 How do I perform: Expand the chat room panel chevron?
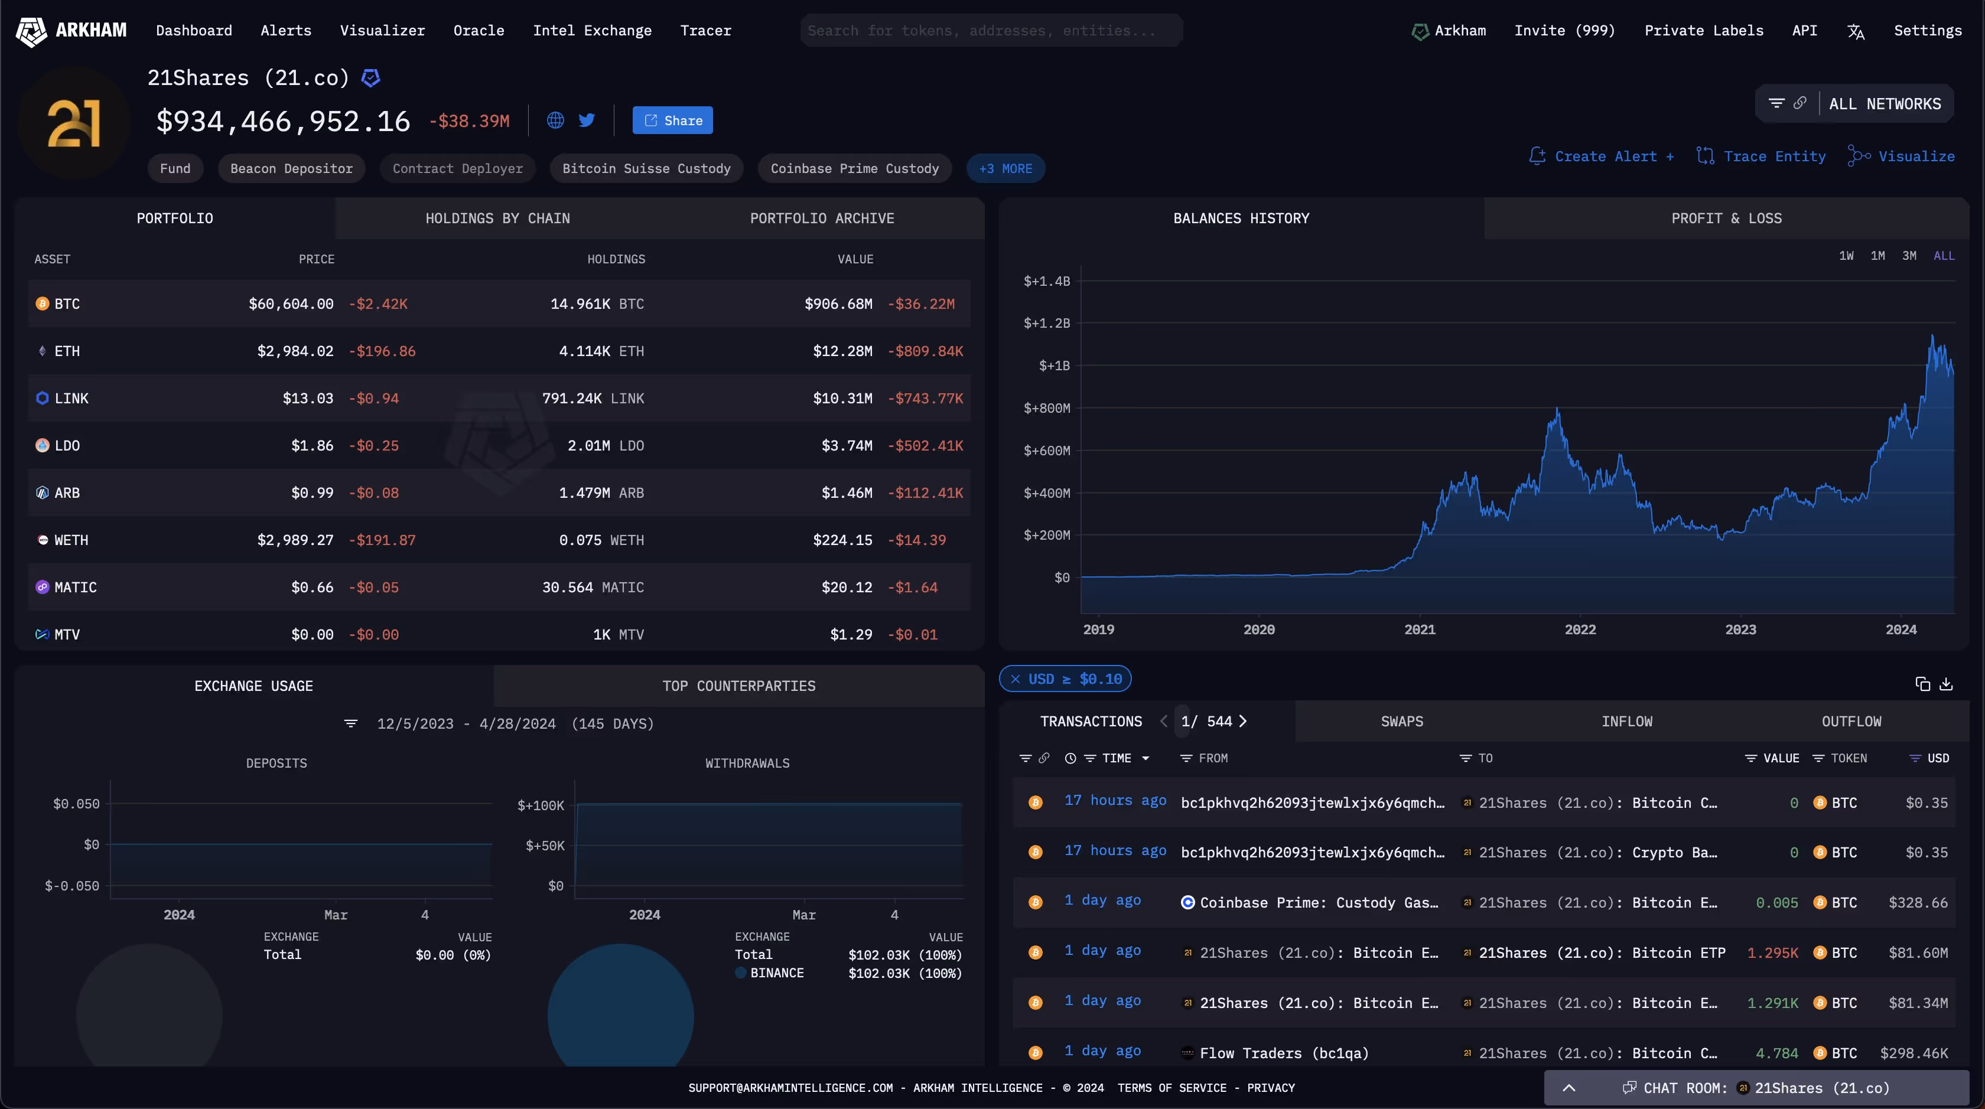(x=1569, y=1088)
